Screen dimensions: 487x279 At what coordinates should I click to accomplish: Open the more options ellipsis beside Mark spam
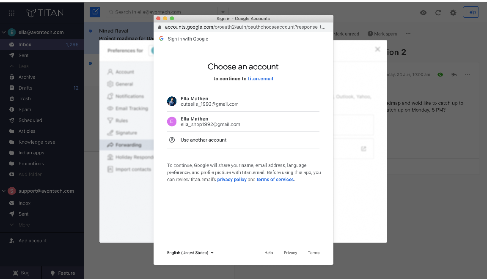408,33
